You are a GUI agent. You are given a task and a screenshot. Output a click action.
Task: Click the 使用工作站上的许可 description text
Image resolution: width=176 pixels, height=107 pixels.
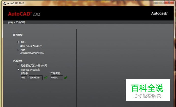tap(31, 46)
